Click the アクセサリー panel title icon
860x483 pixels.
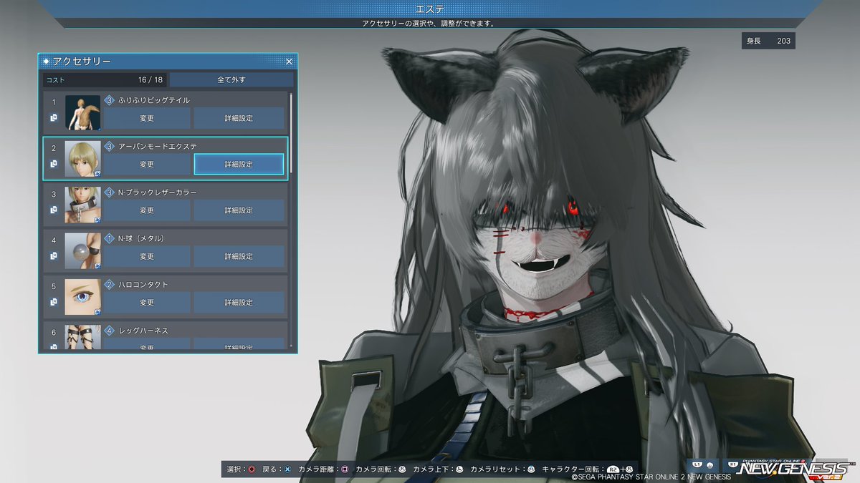click(x=46, y=62)
